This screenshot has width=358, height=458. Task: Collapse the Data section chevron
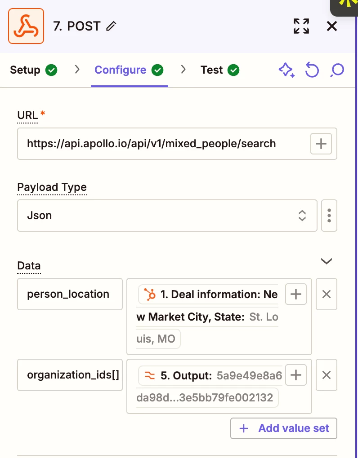point(326,261)
